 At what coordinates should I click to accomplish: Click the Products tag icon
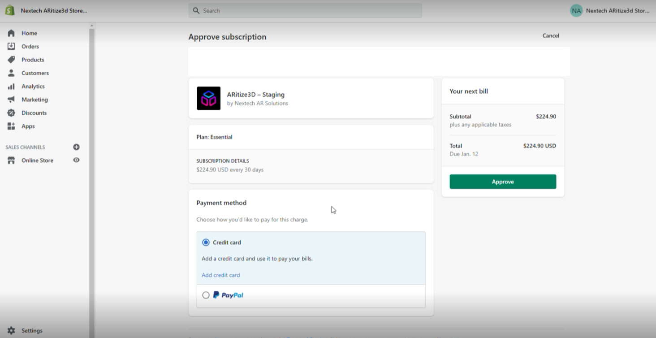pos(11,60)
